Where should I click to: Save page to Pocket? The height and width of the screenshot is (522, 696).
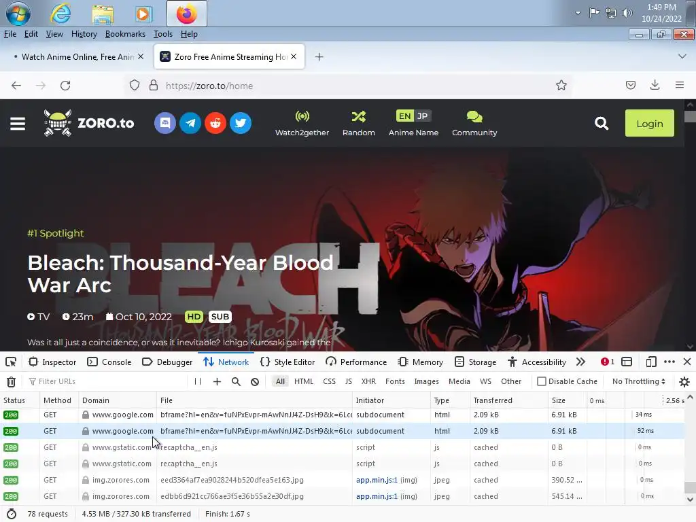point(631,85)
